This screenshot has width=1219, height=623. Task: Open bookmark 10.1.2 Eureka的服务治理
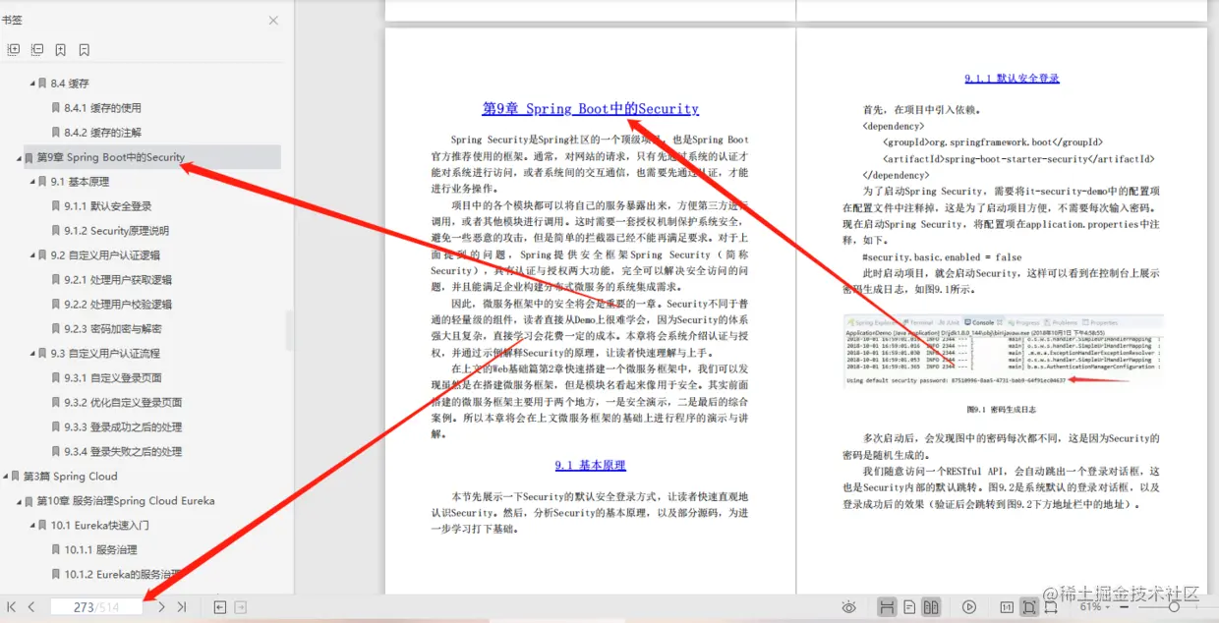tap(122, 575)
